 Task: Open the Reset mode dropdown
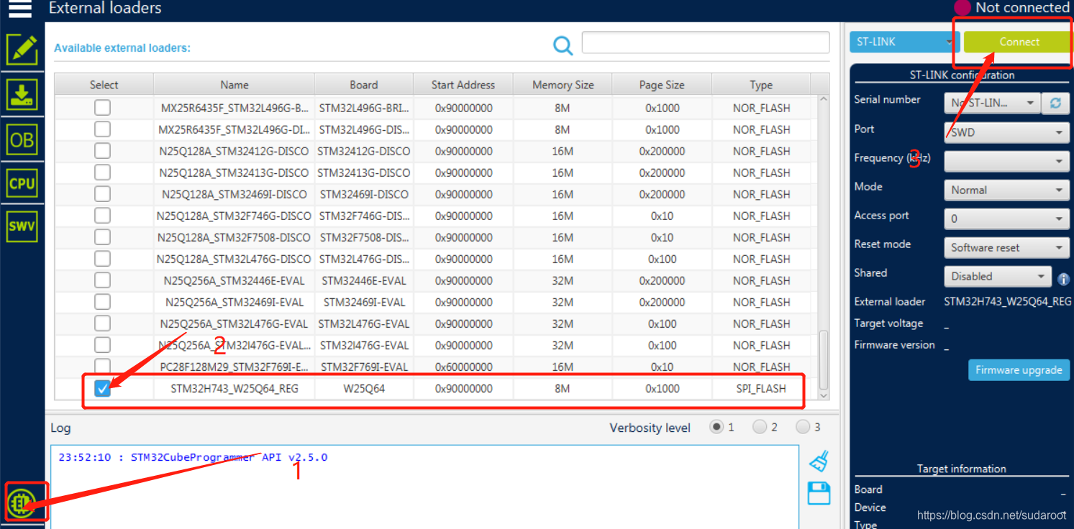(x=1006, y=247)
